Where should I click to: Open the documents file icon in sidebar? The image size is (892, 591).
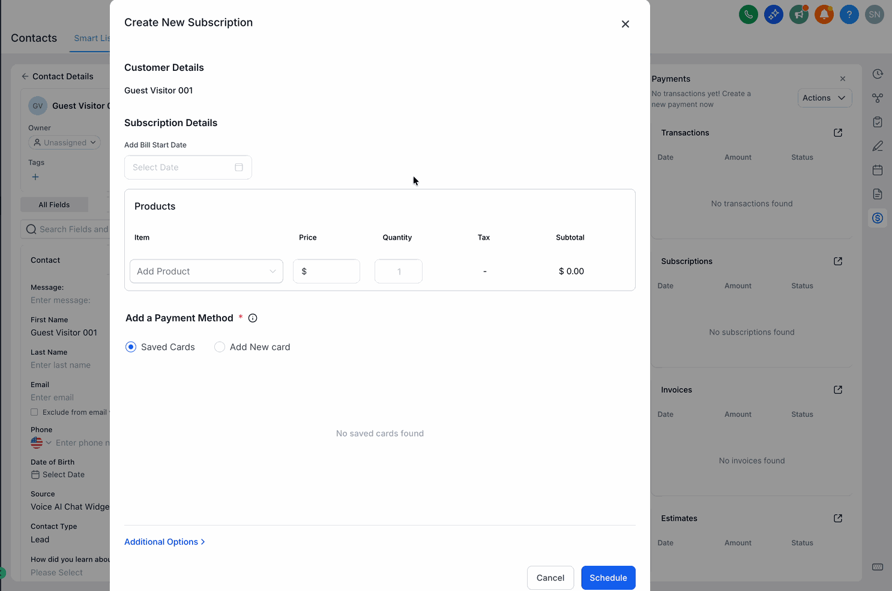[878, 194]
